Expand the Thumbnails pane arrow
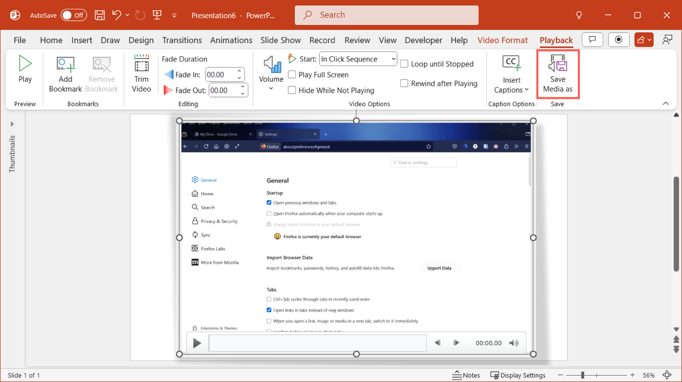Image resolution: width=682 pixels, height=382 pixels. point(12,124)
